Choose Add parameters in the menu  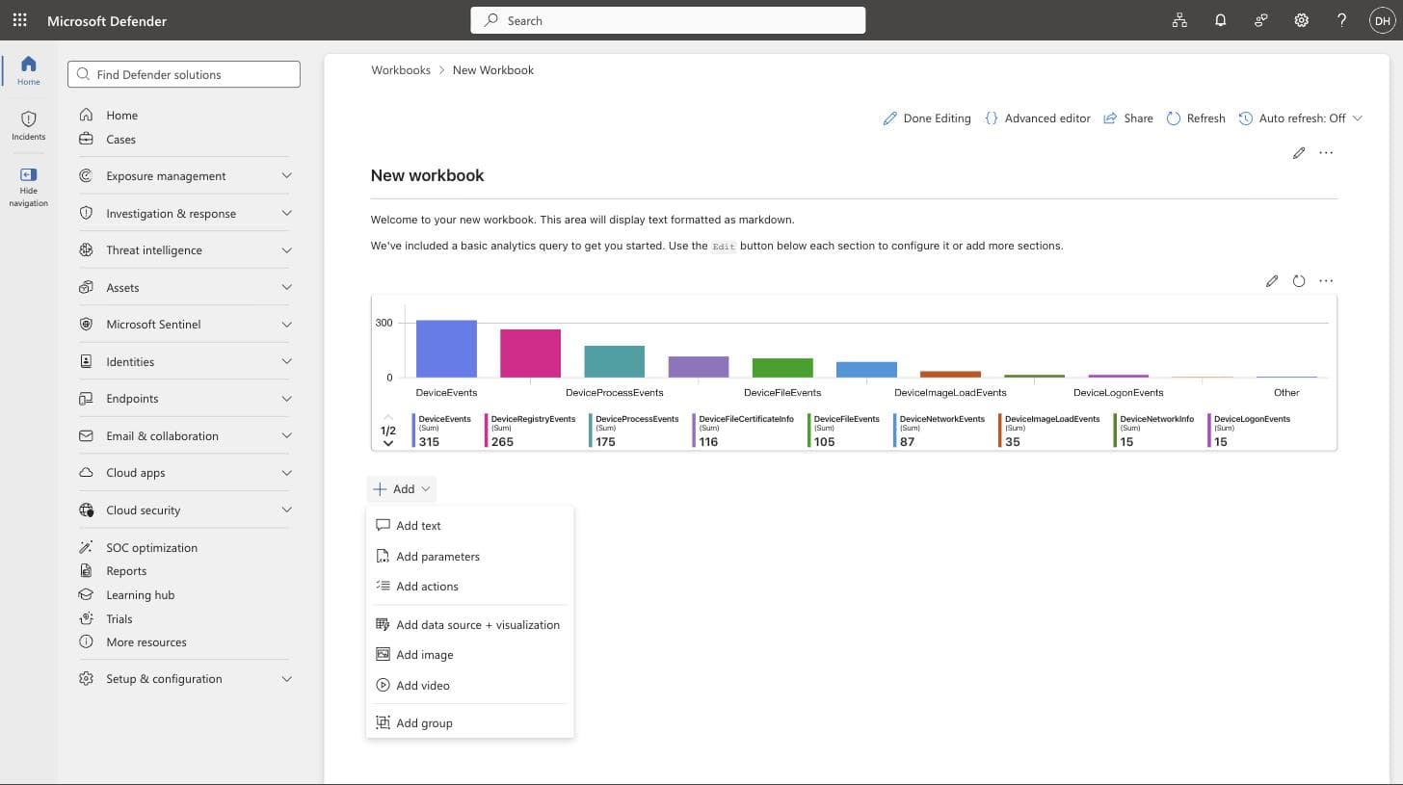(x=470, y=556)
